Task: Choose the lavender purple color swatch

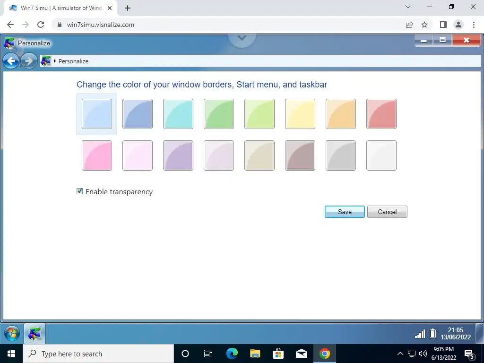Action: click(x=178, y=156)
